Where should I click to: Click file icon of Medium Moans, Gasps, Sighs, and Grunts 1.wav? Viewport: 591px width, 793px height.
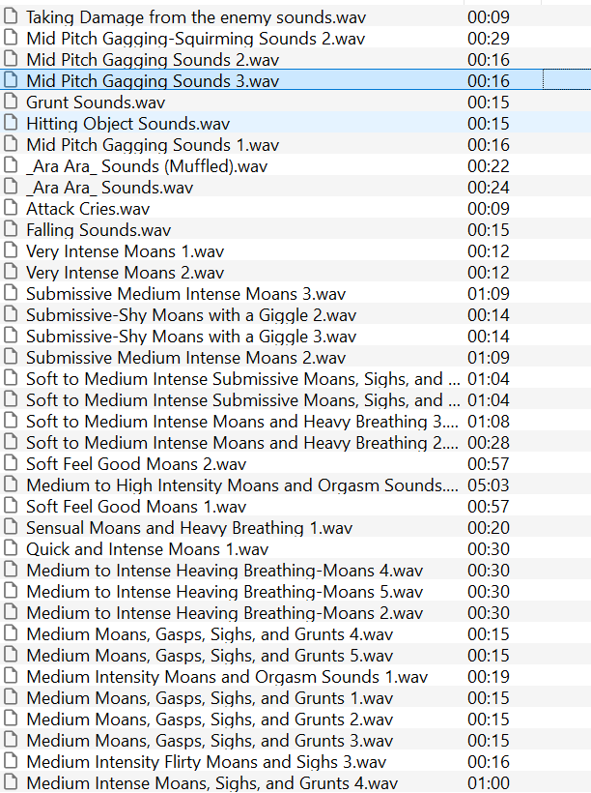pos(10,696)
